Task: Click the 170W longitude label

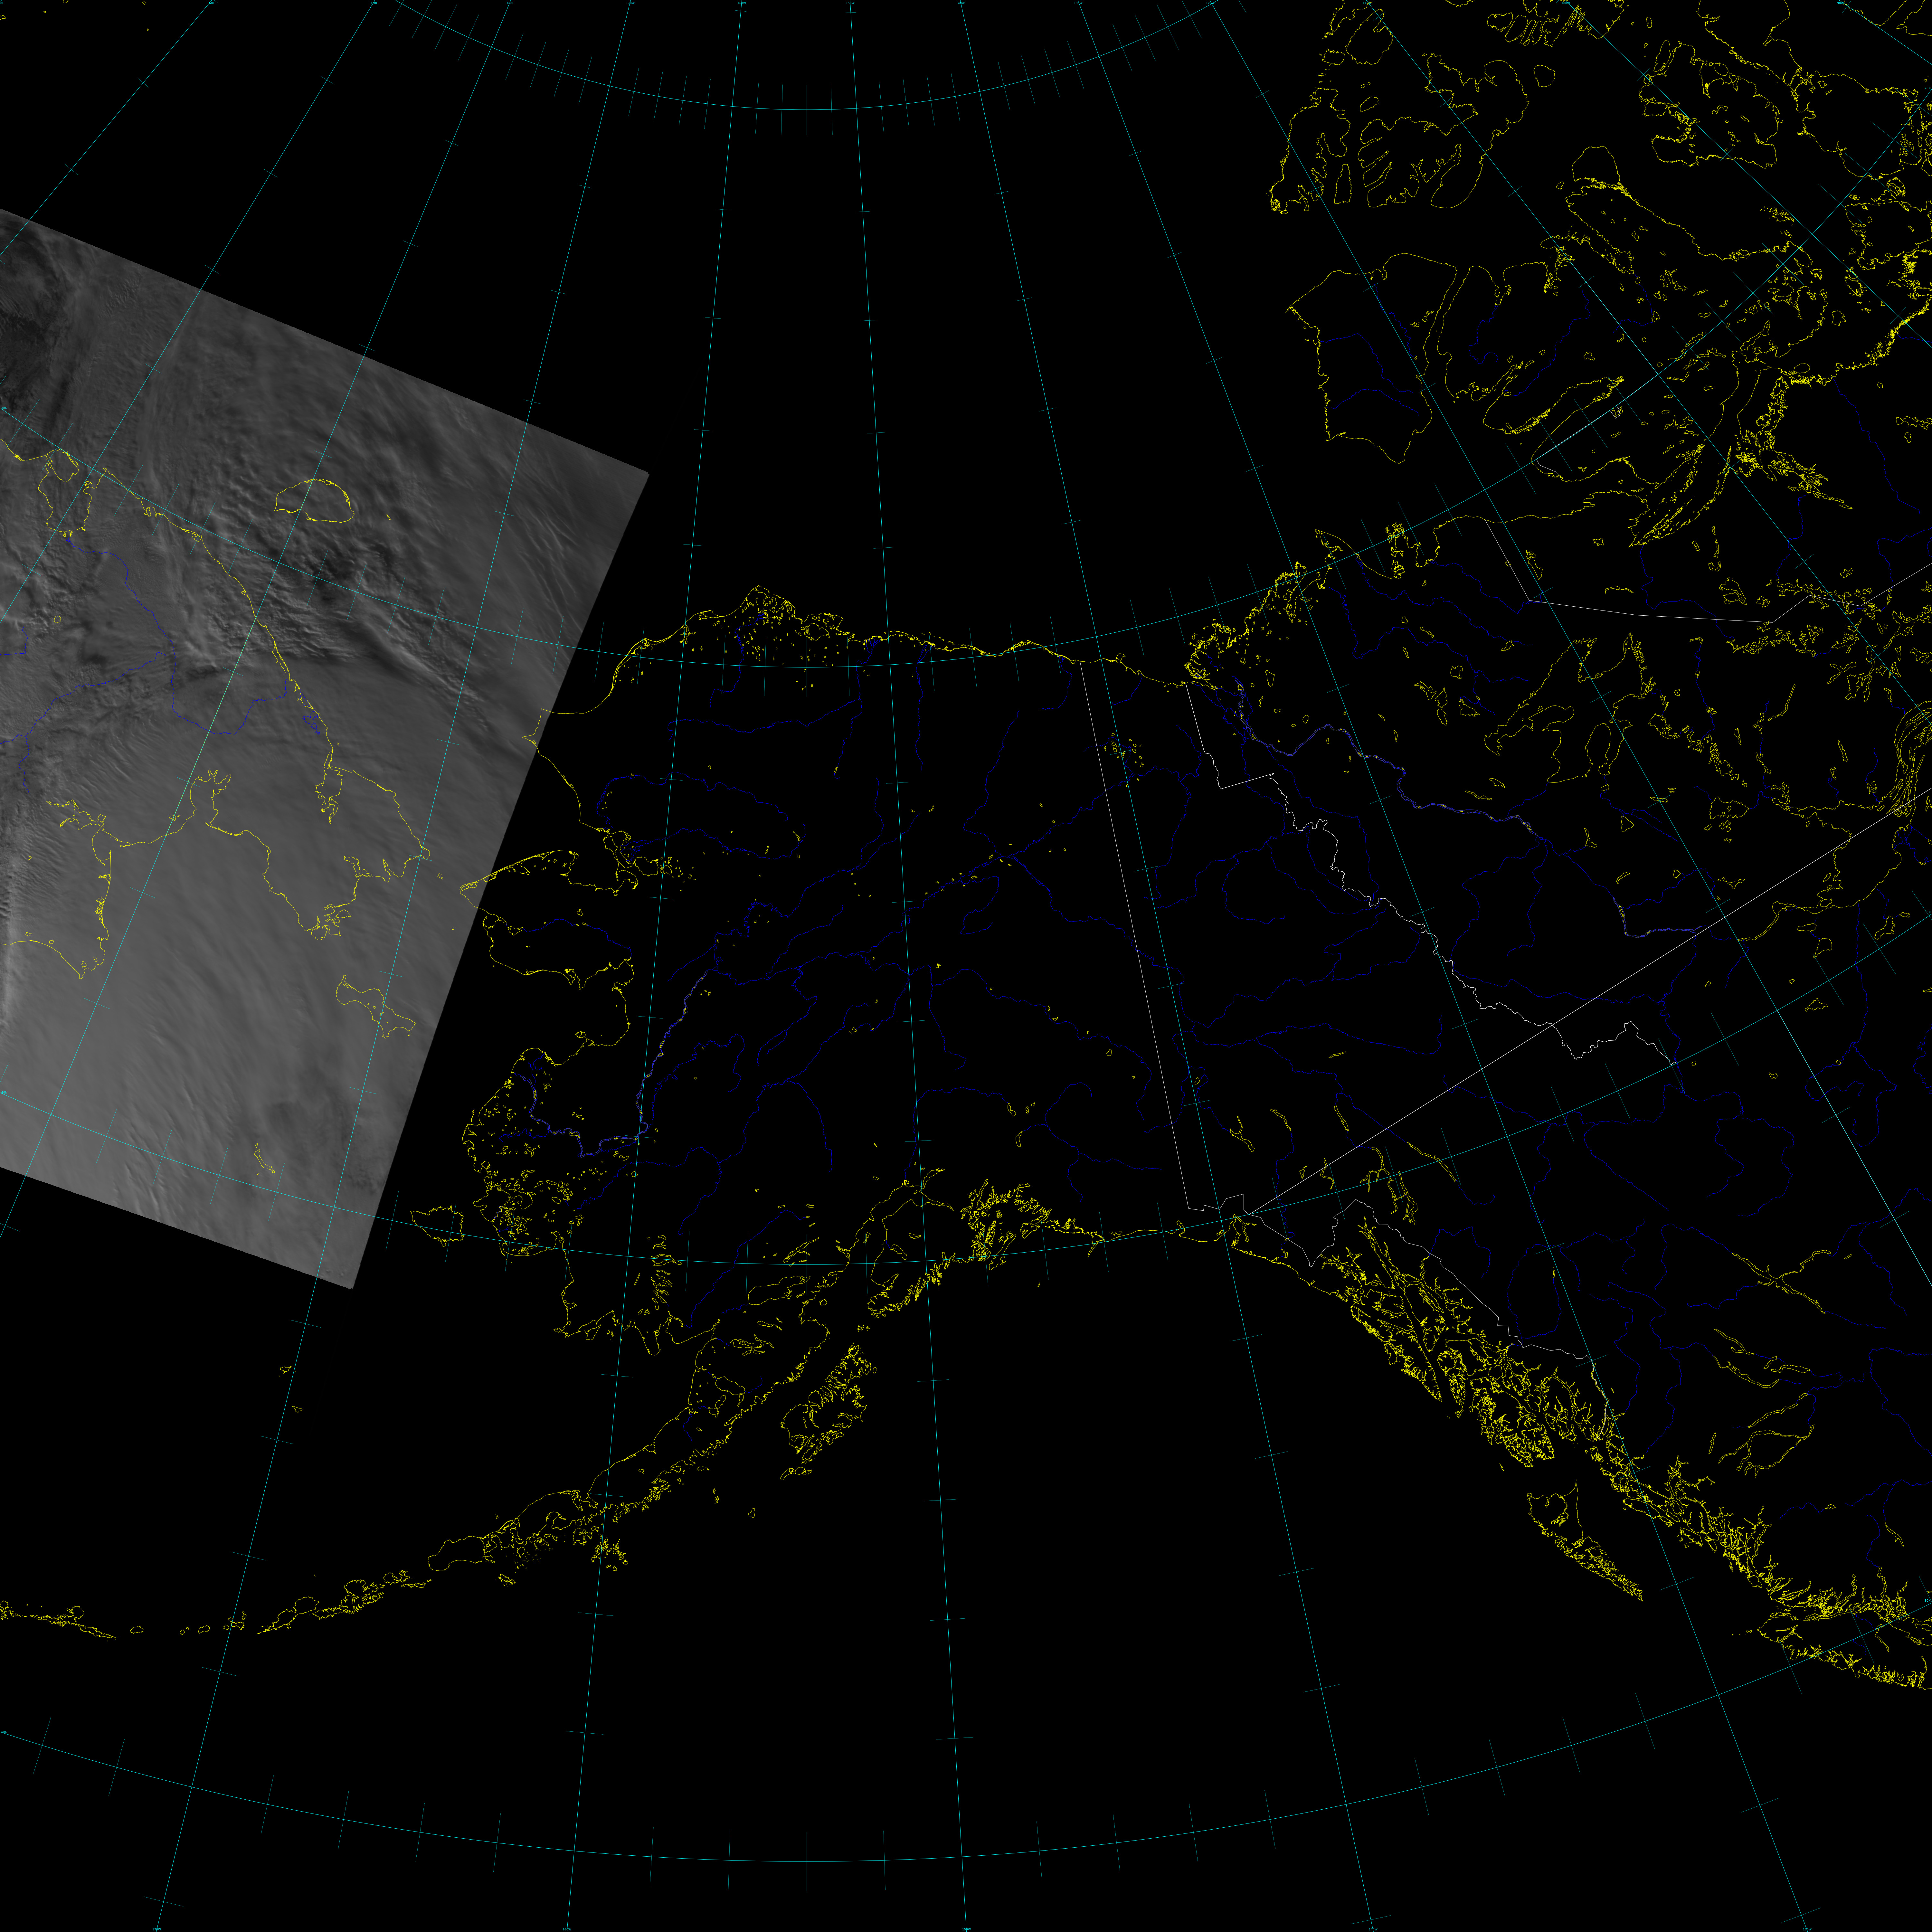Action: pyautogui.click(x=630, y=3)
